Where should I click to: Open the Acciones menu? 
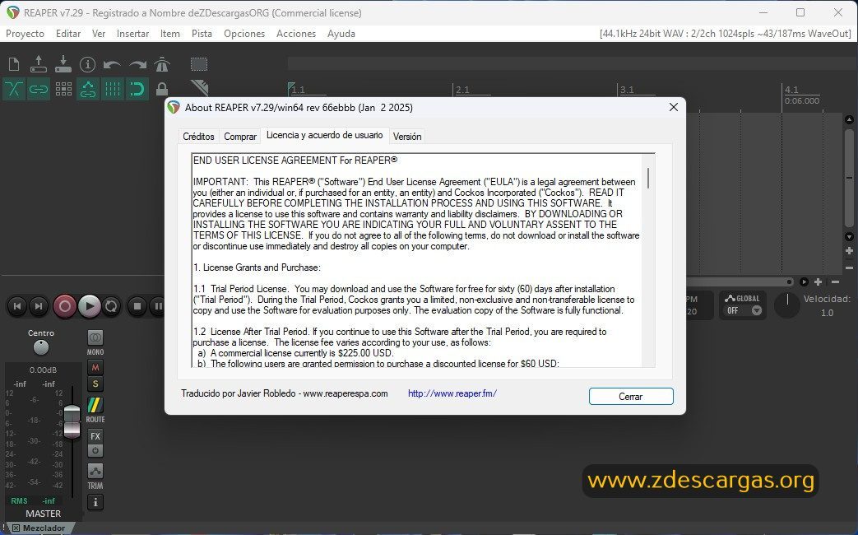pyautogui.click(x=296, y=34)
